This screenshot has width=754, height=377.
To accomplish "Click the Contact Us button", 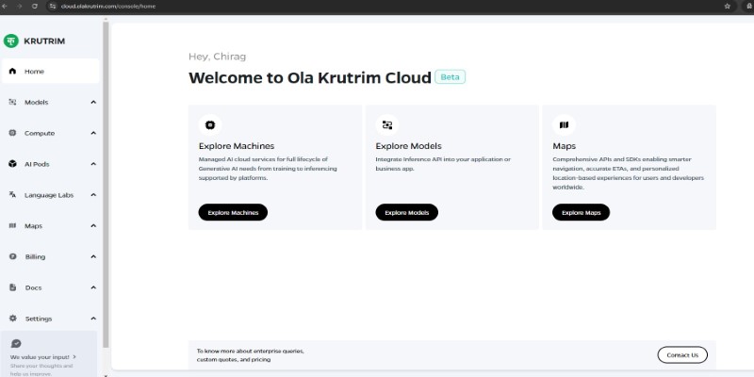I will click(682, 355).
